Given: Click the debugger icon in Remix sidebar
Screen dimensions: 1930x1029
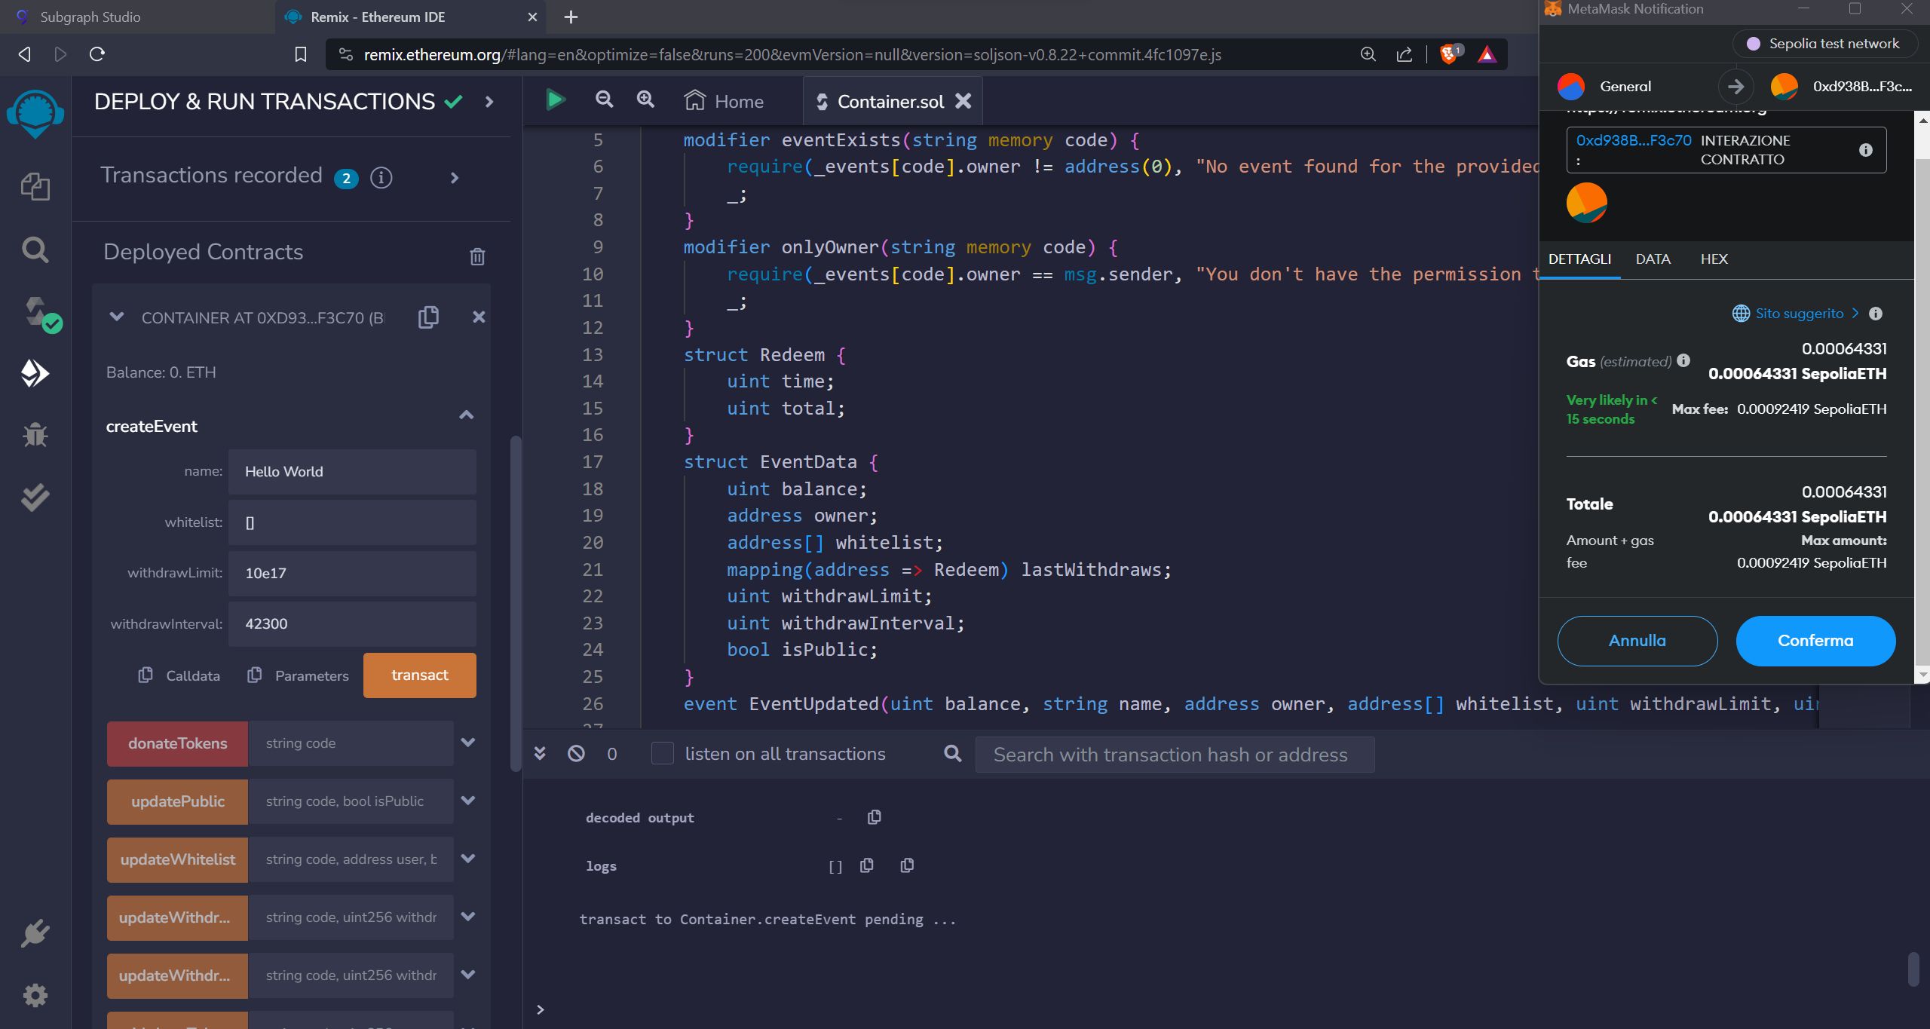Looking at the screenshot, I should pos(35,436).
